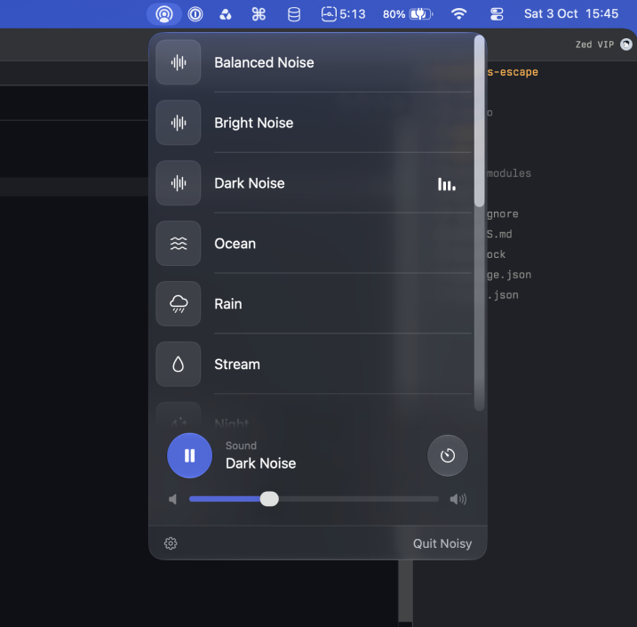The image size is (637, 627).
Task: Choose the Rain sound label
Action: click(228, 304)
